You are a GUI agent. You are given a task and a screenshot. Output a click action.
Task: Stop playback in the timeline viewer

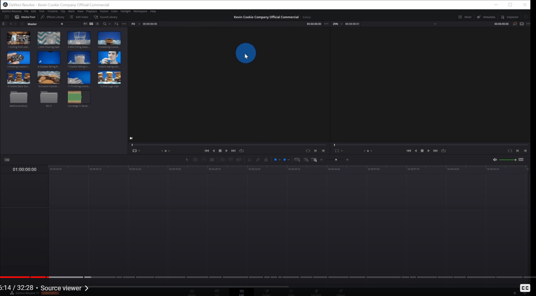pos(422,151)
